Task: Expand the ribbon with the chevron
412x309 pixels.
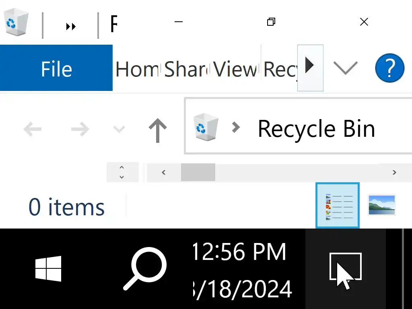Action: (346, 68)
